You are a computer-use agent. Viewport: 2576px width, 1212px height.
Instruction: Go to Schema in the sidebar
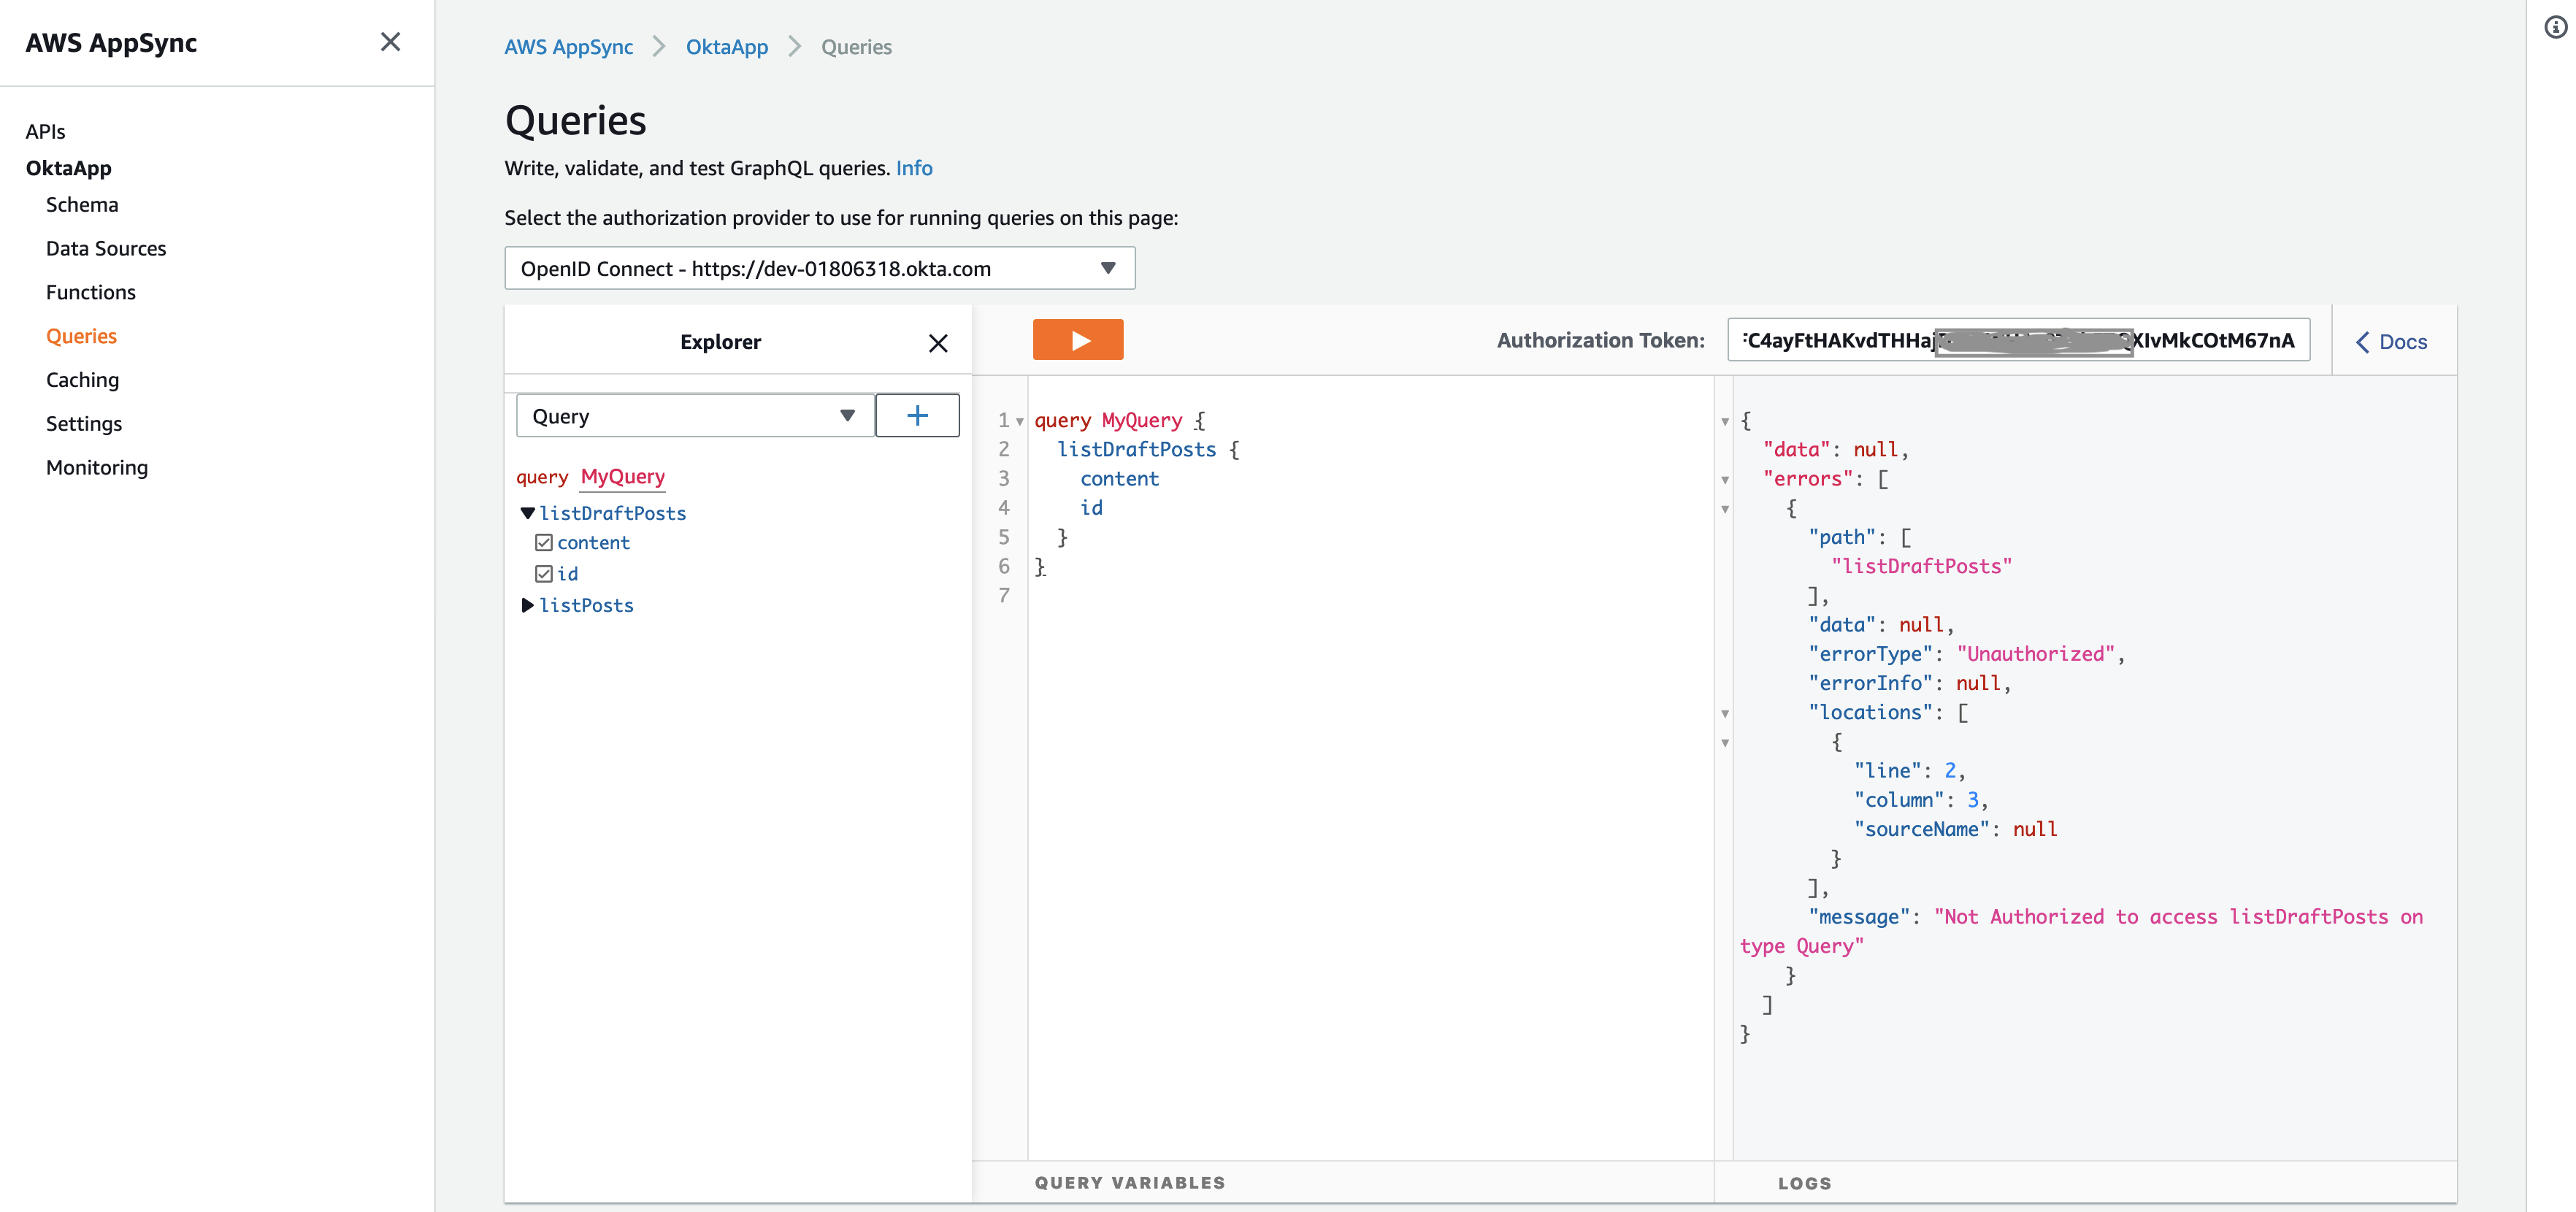82,205
